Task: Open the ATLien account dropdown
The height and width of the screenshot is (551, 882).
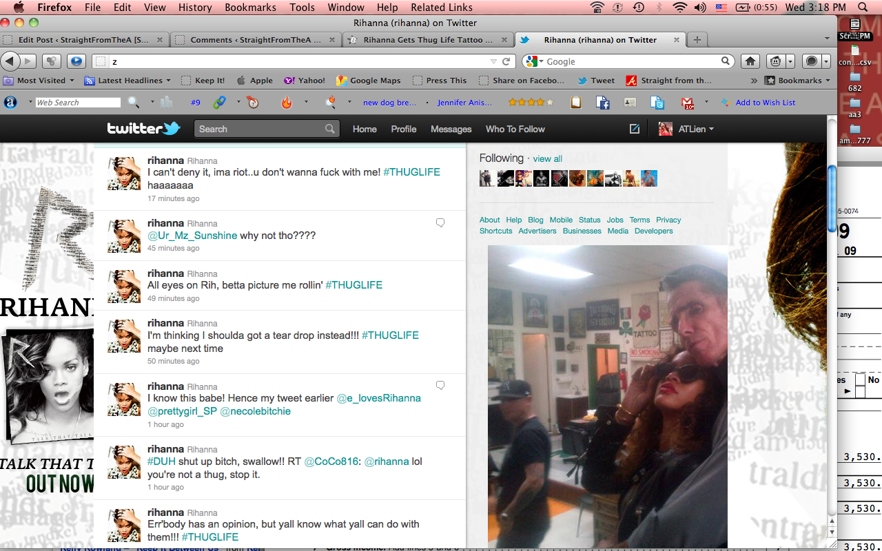Action: click(686, 129)
